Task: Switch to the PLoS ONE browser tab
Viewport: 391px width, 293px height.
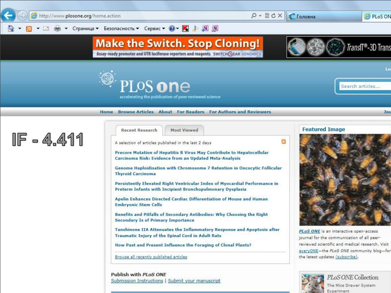Action: (x=376, y=16)
